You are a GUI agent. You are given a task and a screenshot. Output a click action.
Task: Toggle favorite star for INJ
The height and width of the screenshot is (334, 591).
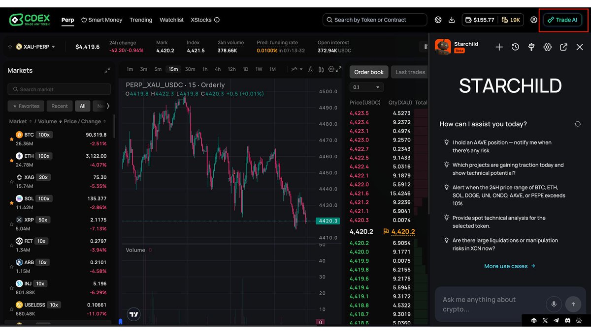pos(11,288)
